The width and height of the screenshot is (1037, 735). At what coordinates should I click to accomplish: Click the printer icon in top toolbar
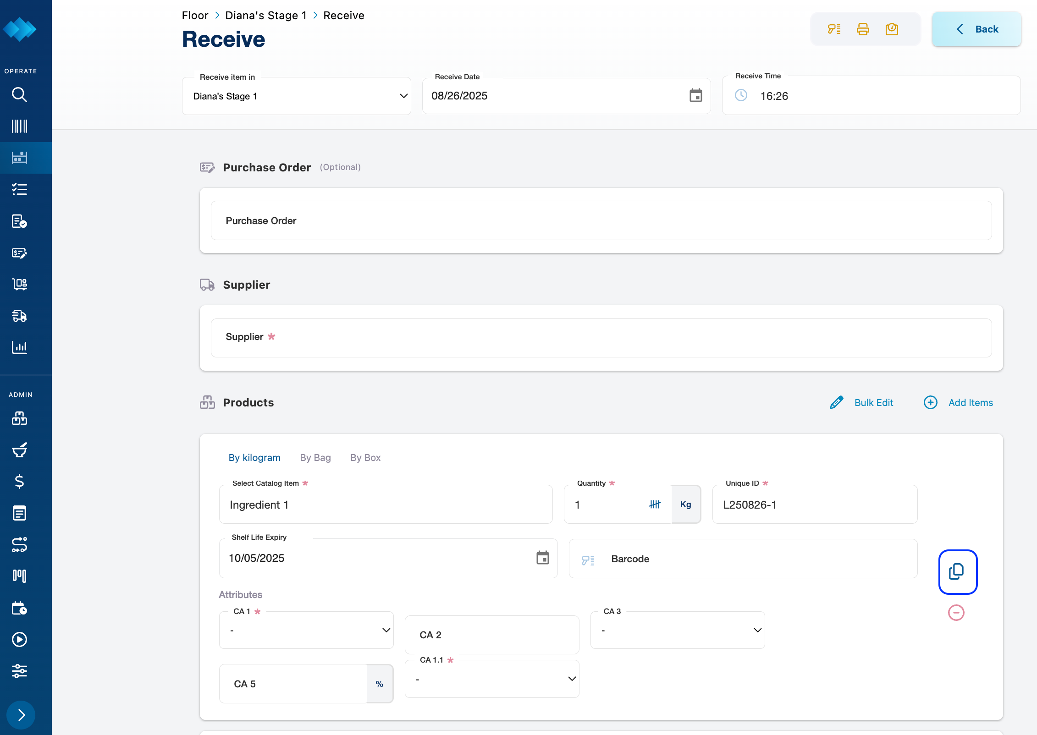[x=863, y=29]
